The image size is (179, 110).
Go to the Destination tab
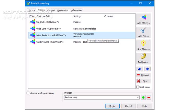tap(63, 10)
